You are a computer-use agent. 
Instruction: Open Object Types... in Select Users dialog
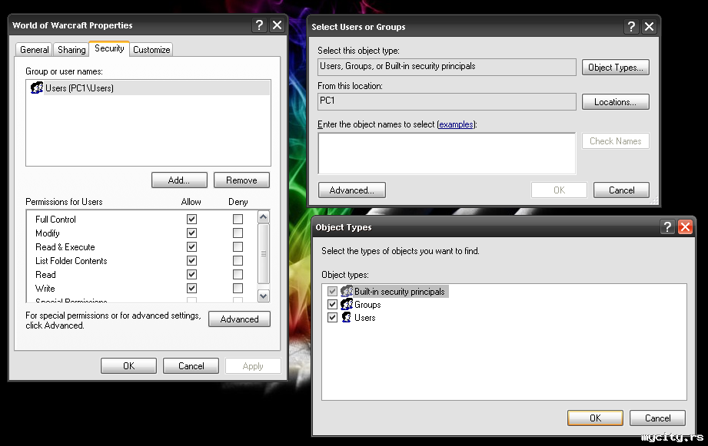pos(616,68)
